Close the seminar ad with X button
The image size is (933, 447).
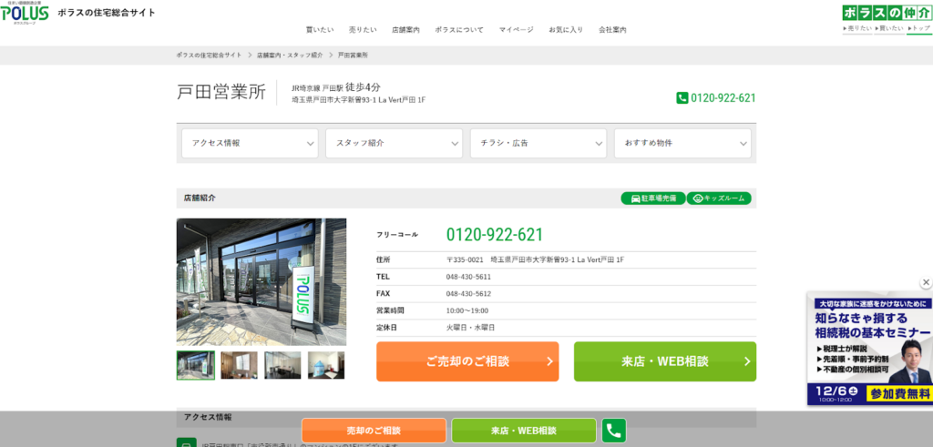tap(926, 282)
